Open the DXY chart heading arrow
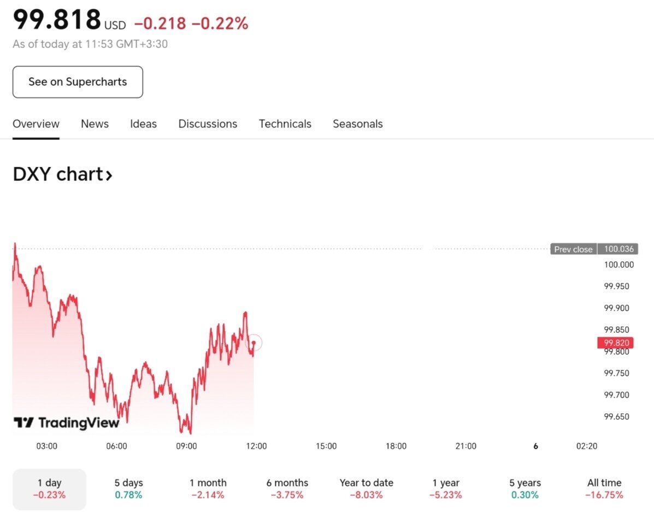The width and height of the screenshot is (654, 516). pyautogui.click(x=109, y=175)
